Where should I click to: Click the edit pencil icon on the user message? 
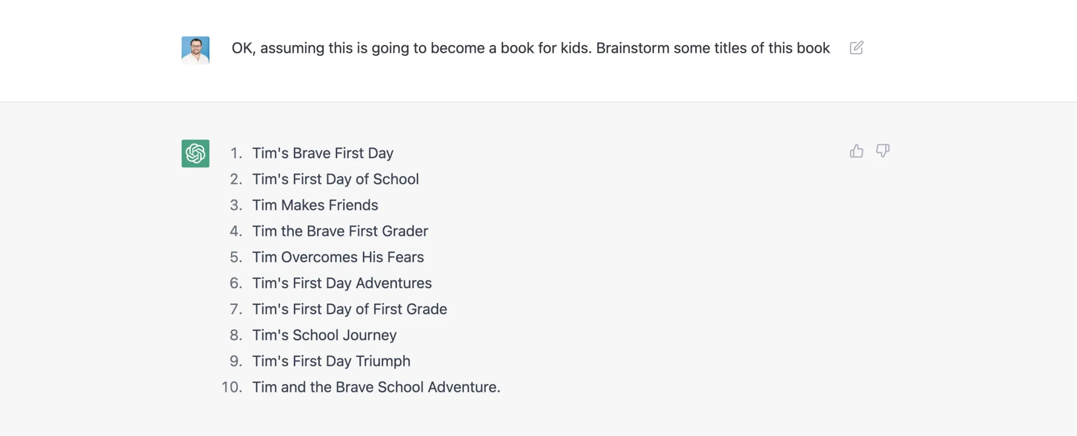coord(856,47)
